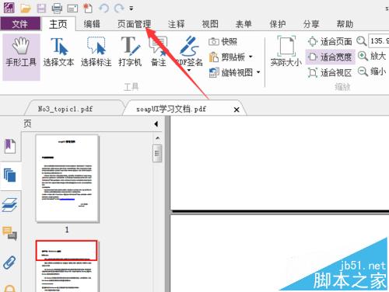Select page 1 thumbnail in pages panel
This screenshot has width=389, height=292.
67,179
